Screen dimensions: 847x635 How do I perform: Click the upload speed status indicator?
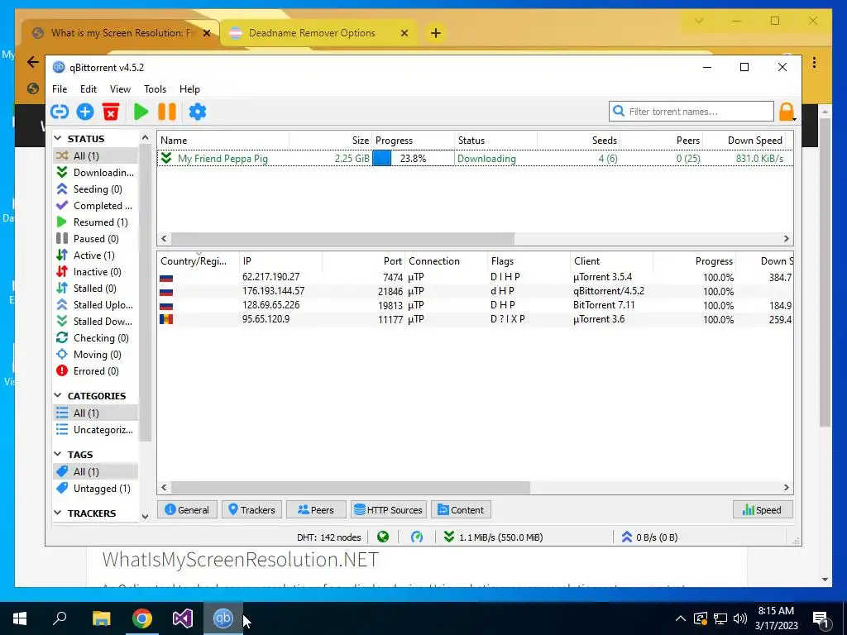point(649,537)
